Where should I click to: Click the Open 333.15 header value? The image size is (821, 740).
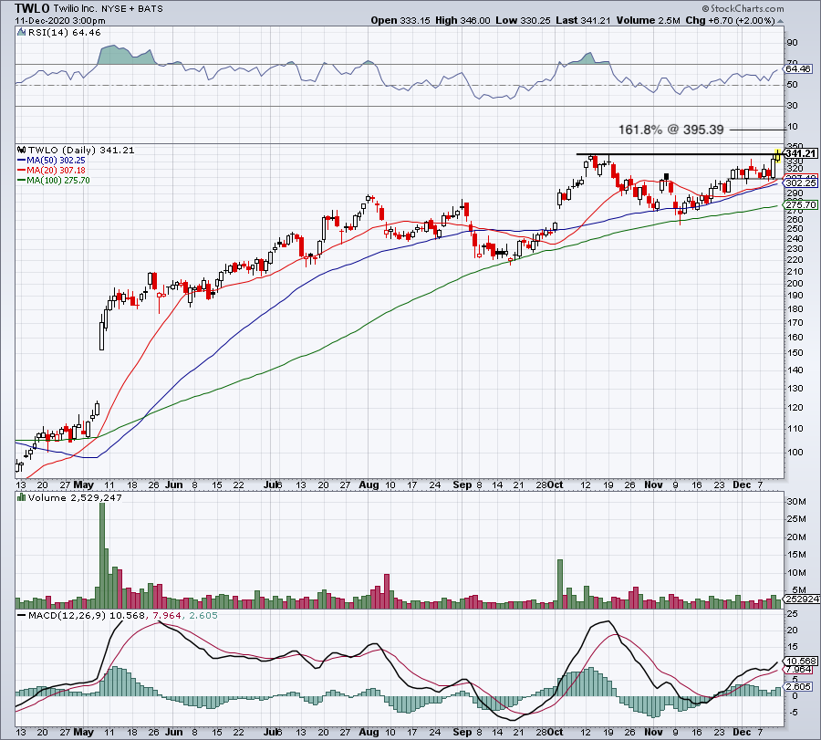[x=400, y=20]
